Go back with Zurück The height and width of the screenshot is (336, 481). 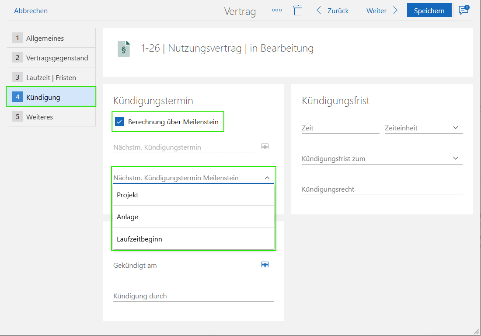click(x=332, y=11)
